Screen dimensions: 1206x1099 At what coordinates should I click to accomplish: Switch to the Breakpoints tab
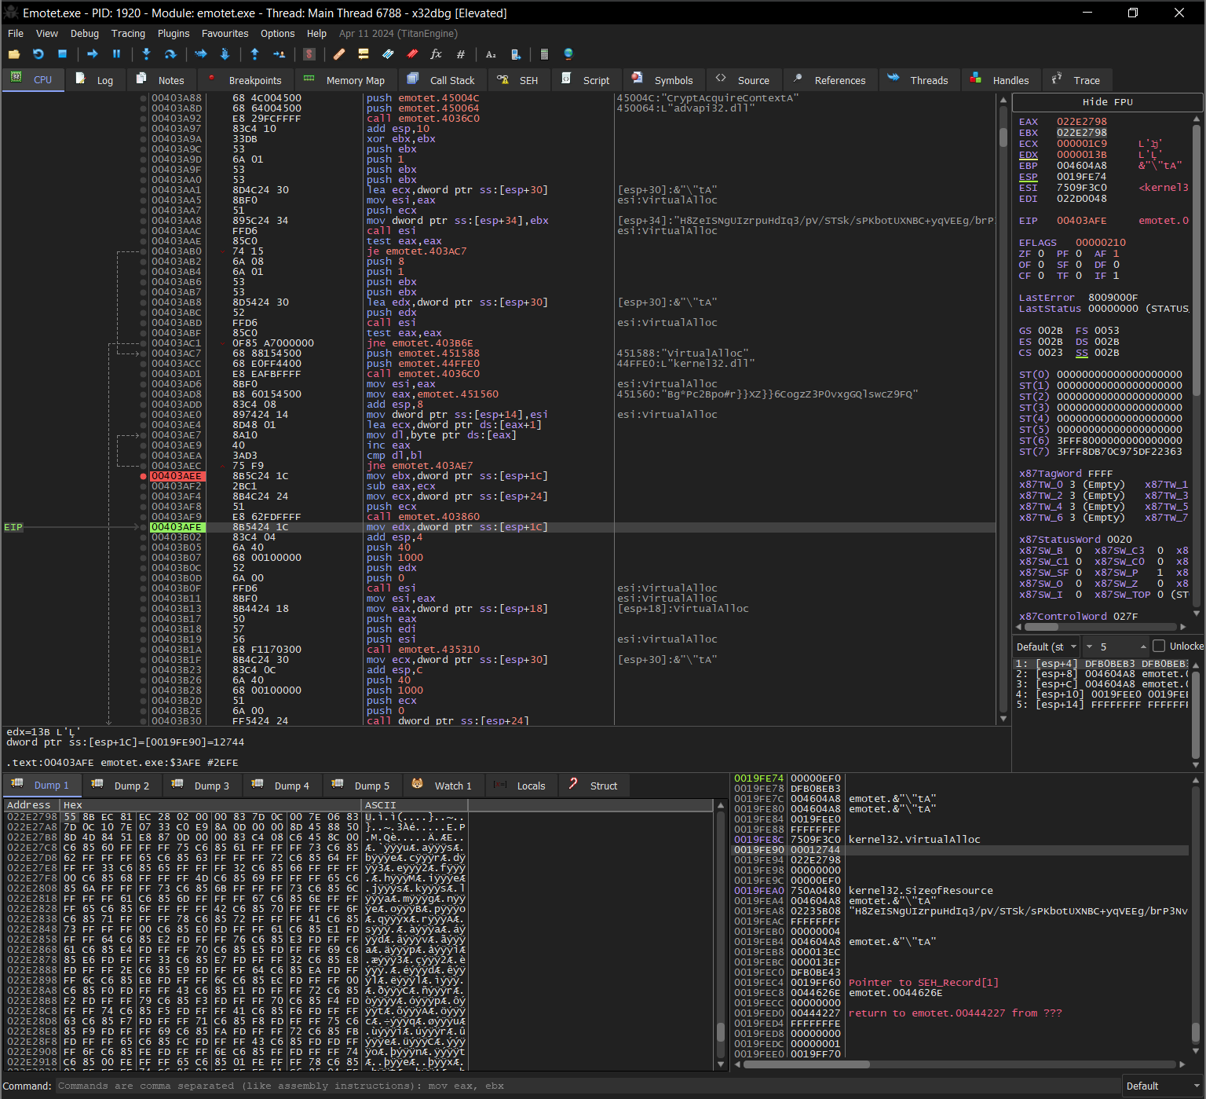245,80
